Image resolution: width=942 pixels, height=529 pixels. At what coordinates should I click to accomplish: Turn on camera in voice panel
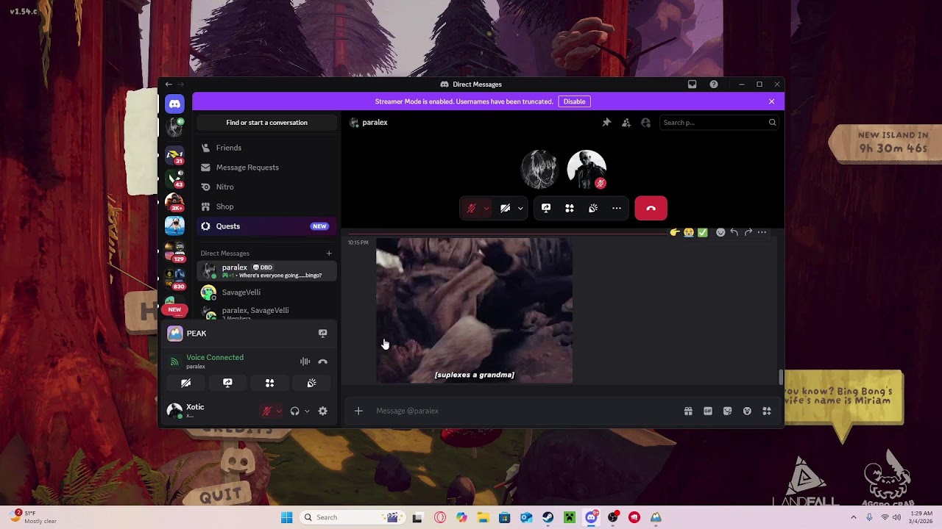pos(185,383)
